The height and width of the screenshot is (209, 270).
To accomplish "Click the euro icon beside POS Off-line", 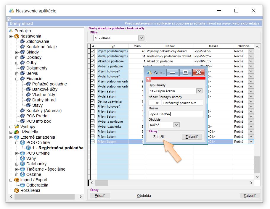I will tap(22, 153).
